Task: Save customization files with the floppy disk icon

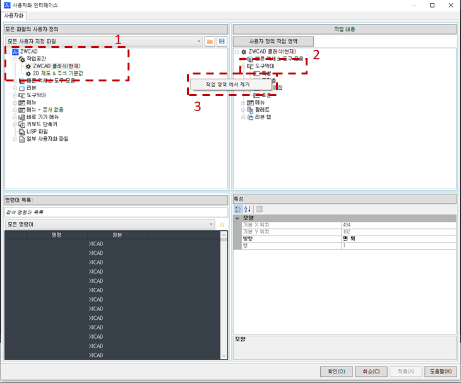Action: pos(222,42)
